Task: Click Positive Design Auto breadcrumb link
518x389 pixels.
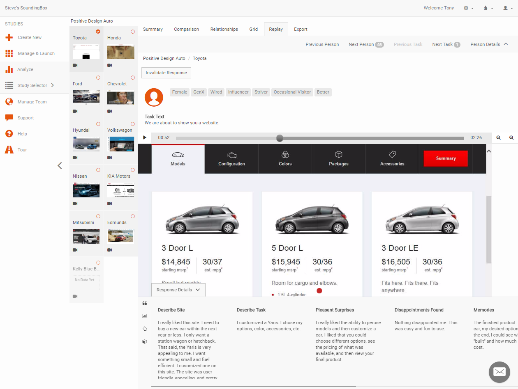Action: pyautogui.click(x=164, y=58)
